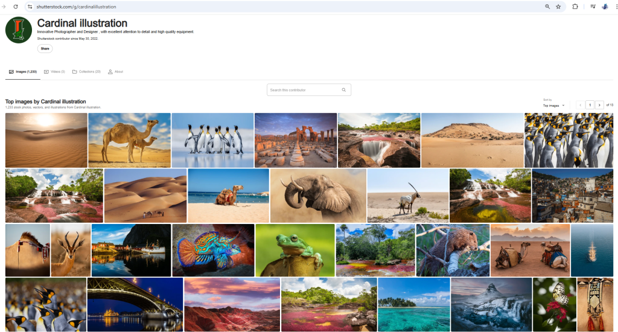Click the search magnifier icon in the contributor search
Viewport: 618px width, 332px height.
[x=344, y=90]
